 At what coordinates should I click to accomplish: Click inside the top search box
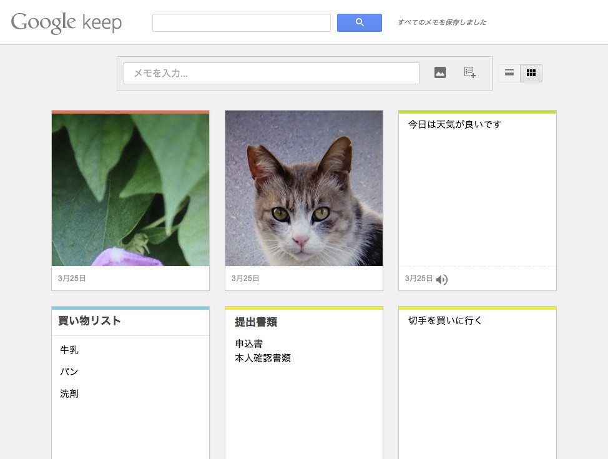[242, 22]
